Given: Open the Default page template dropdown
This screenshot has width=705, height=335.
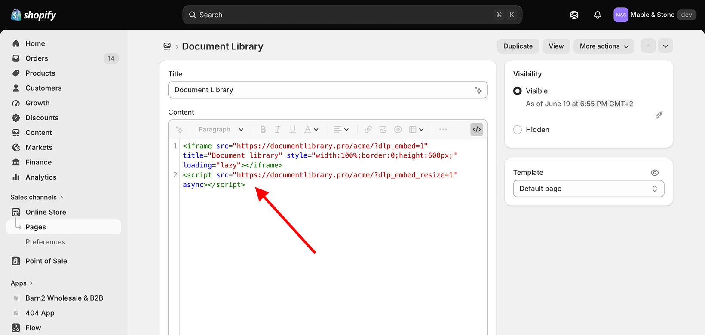Looking at the screenshot, I should [x=589, y=189].
